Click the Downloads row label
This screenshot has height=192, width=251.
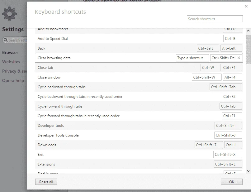point(47,145)
